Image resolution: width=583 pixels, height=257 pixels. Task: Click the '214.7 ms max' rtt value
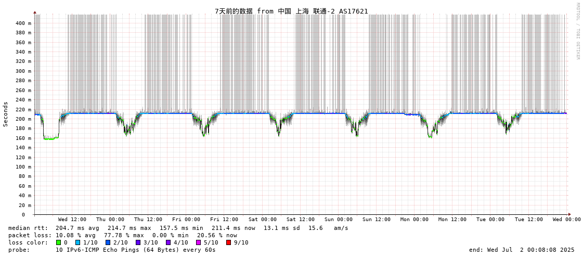[129, 228]
